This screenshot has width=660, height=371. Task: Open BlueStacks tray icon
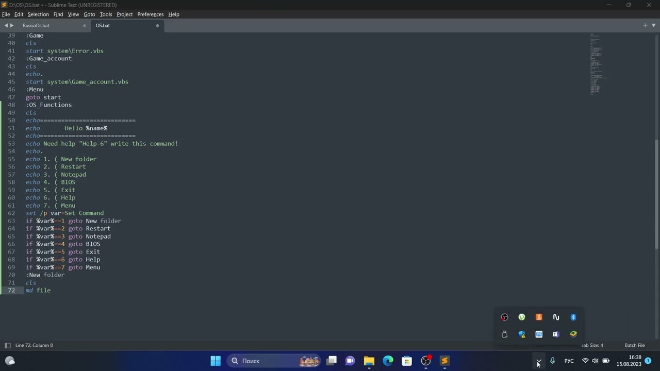[x=573, y=334]
